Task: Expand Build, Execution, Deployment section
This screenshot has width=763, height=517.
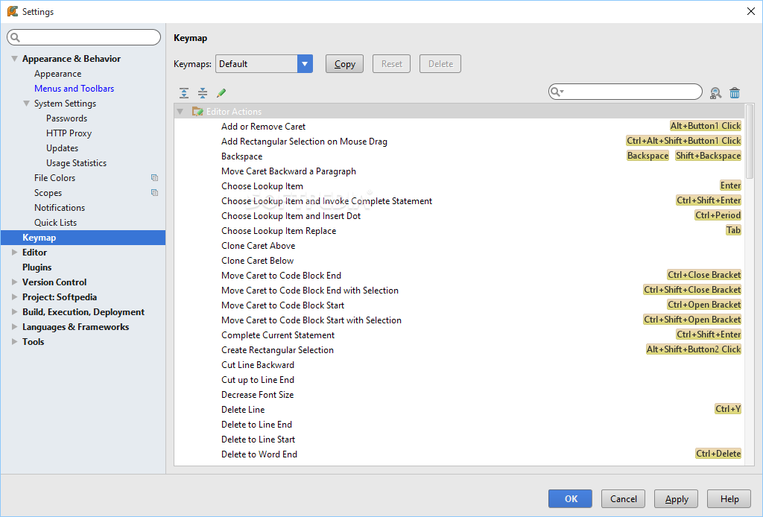Action: point(15,311)
